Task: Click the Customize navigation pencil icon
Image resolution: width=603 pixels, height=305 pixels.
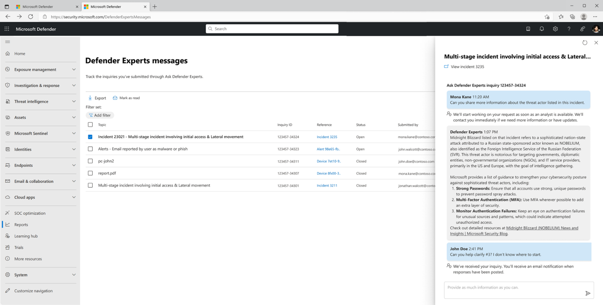Action: pyautogui.click(x=8, y=291)
